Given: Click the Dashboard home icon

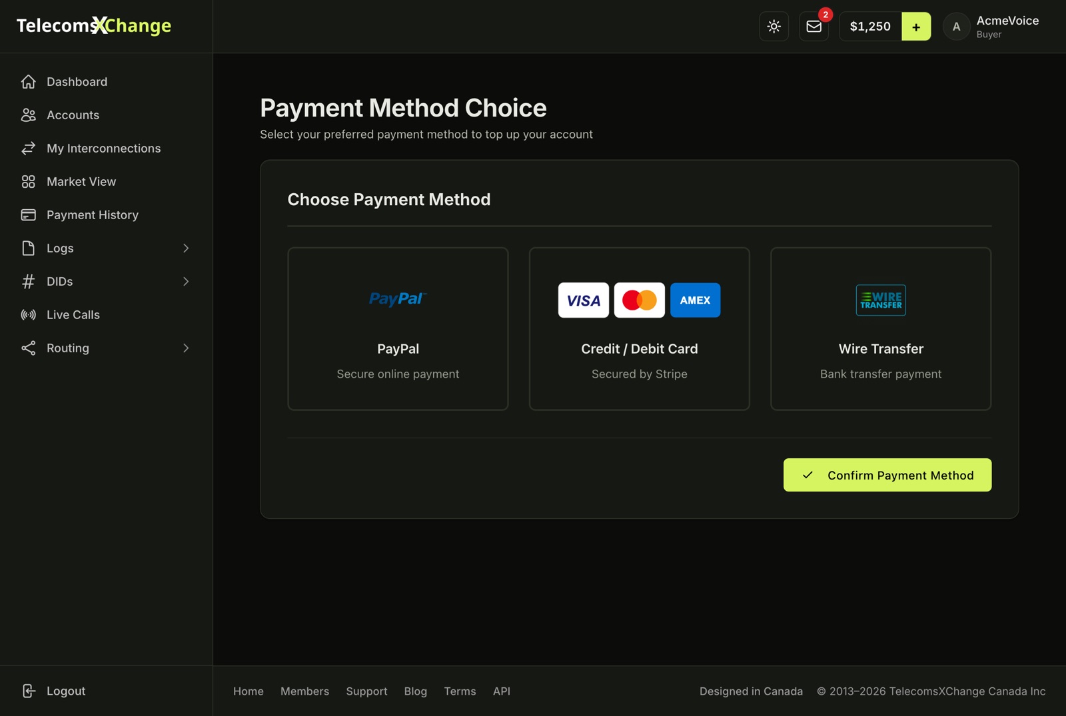Looking at the screenshot, I should [28, 81].
